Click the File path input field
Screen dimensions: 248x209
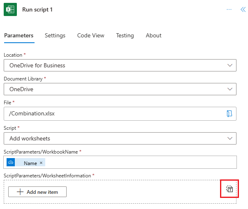click(x=120, y=114)
